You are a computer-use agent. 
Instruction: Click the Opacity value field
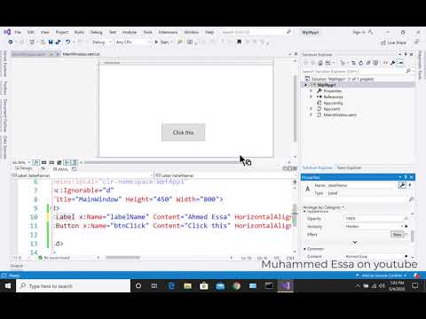374,219
